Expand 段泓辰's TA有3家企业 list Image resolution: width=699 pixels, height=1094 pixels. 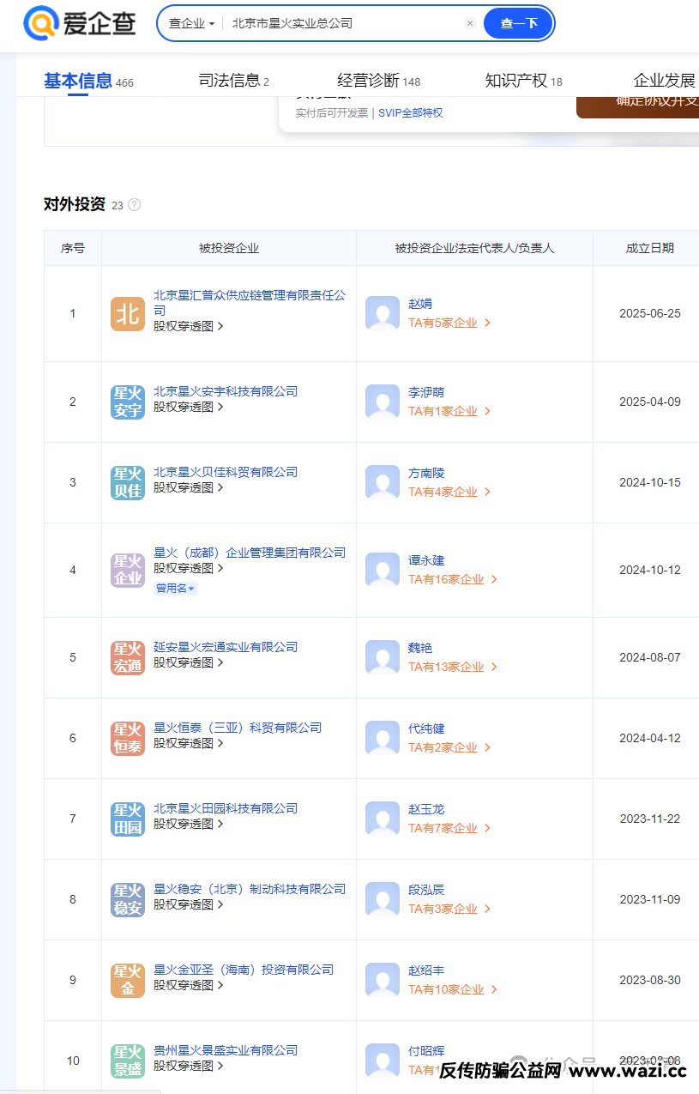(x=449, y=909)
